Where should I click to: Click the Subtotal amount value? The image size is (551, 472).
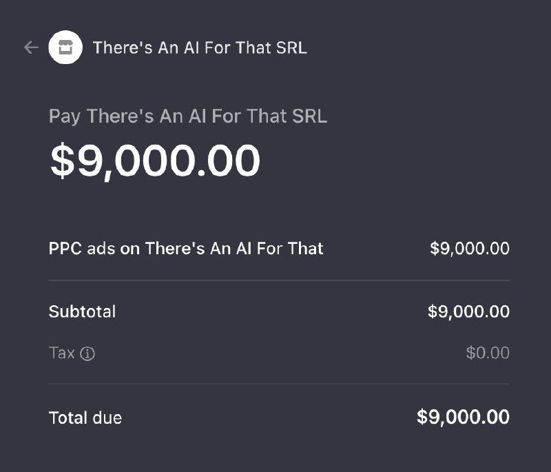pyautogui.click(x=468, y=311)
